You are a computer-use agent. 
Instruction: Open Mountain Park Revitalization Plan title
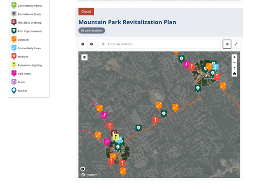[x=127, y=22]
